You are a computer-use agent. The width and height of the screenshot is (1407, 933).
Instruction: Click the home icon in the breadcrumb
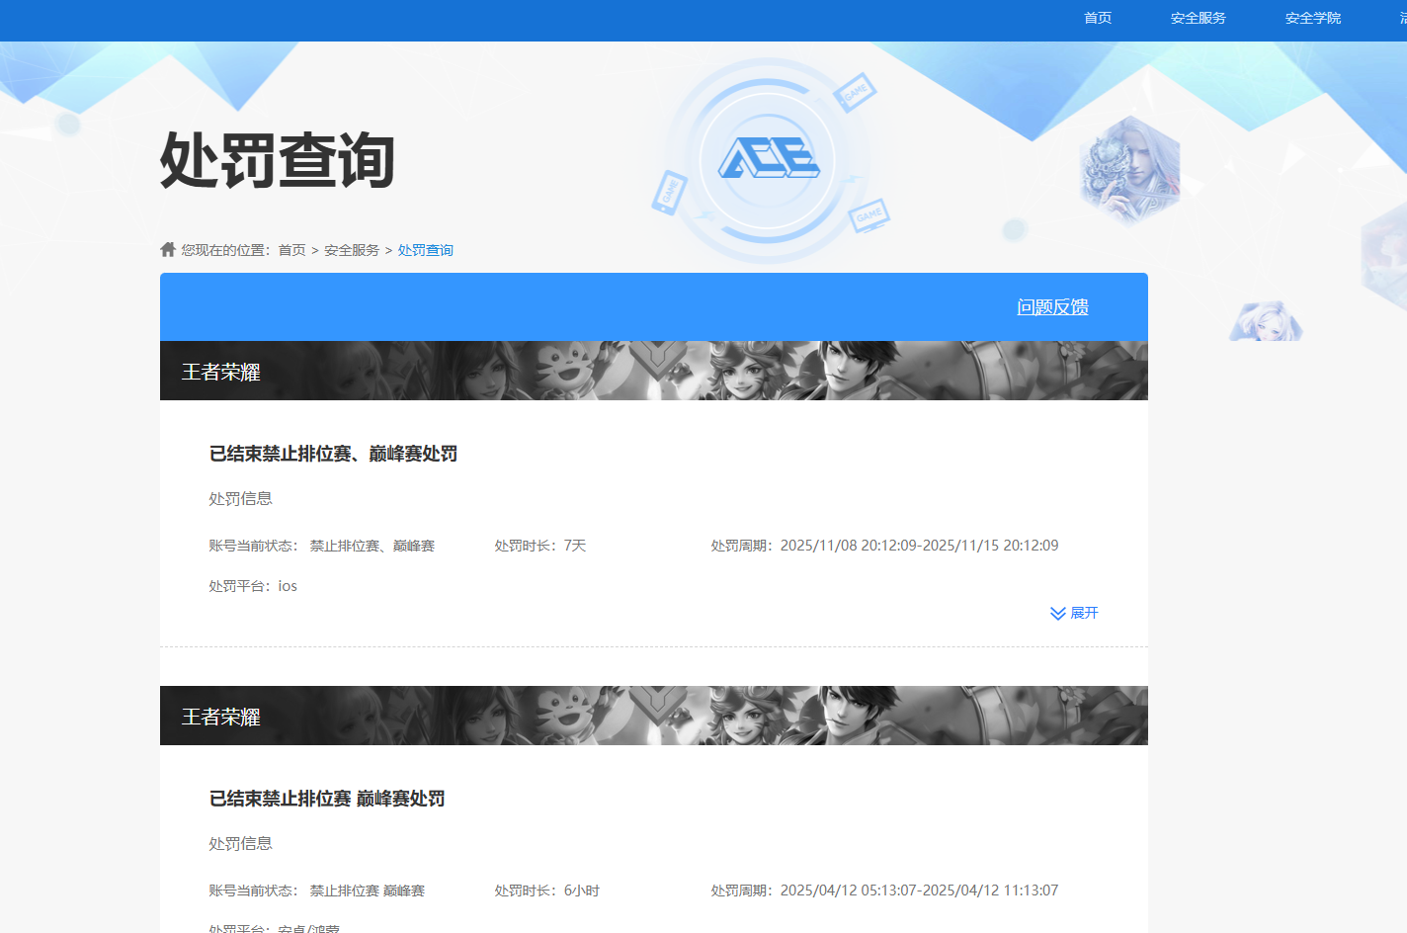[x=168, y=249]
